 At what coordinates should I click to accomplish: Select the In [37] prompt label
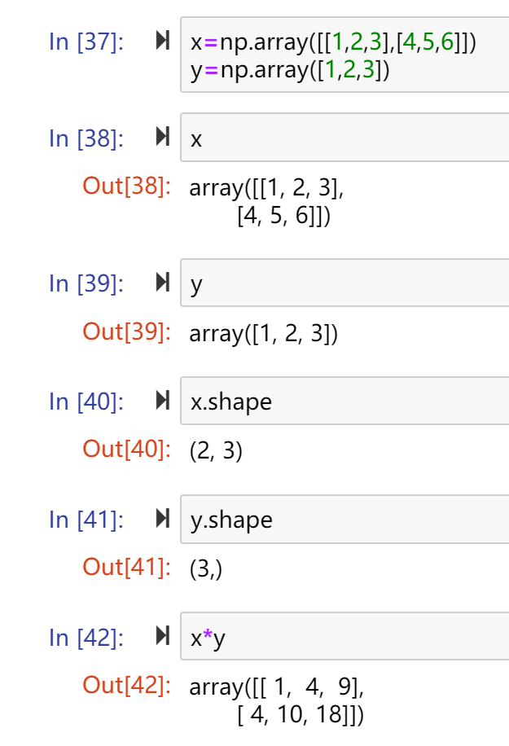point(86,42)
